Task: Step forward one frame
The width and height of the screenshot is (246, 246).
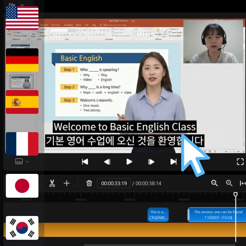Action: 151,162
